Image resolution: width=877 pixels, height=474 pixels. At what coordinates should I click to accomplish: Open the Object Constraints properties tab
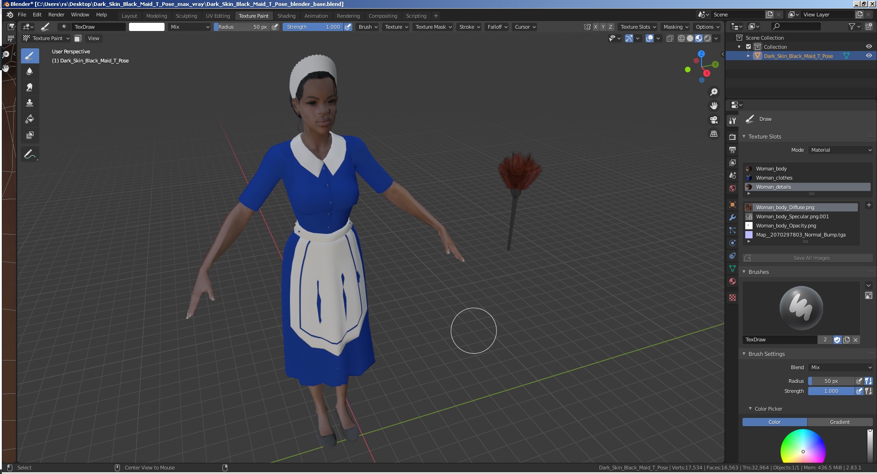733,256
